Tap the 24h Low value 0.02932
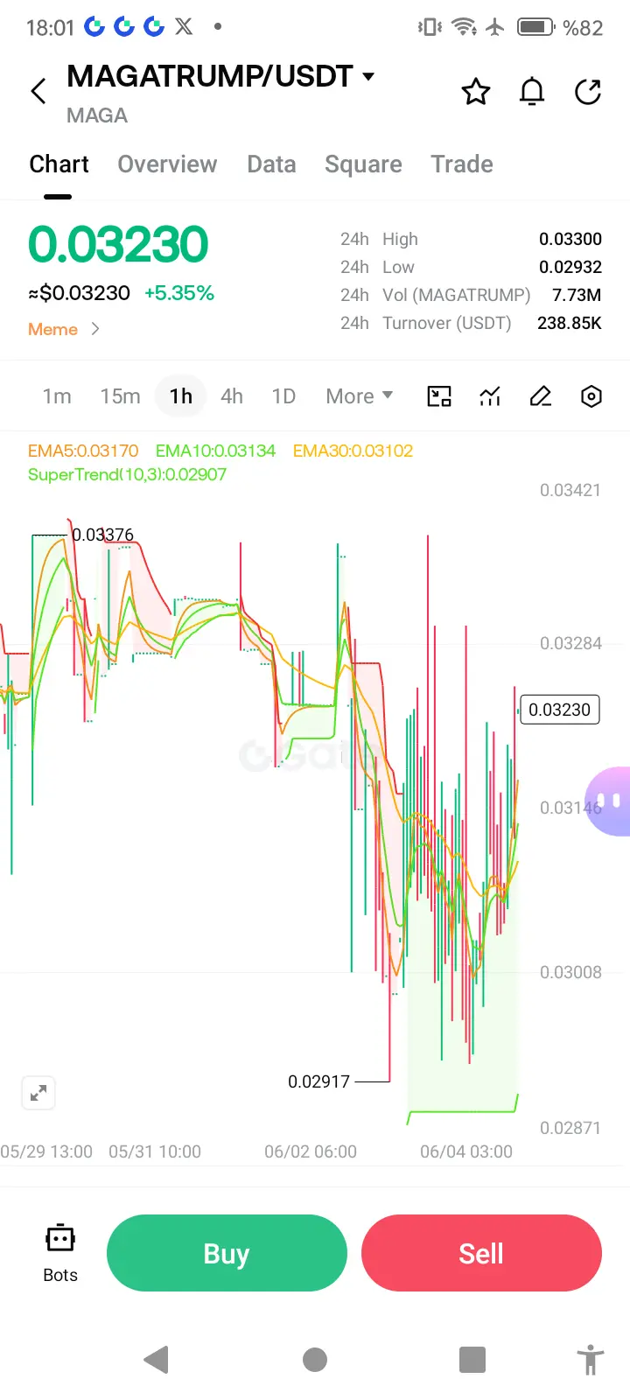This screenshot has width=630, height=1400. [x=570, y=267]
